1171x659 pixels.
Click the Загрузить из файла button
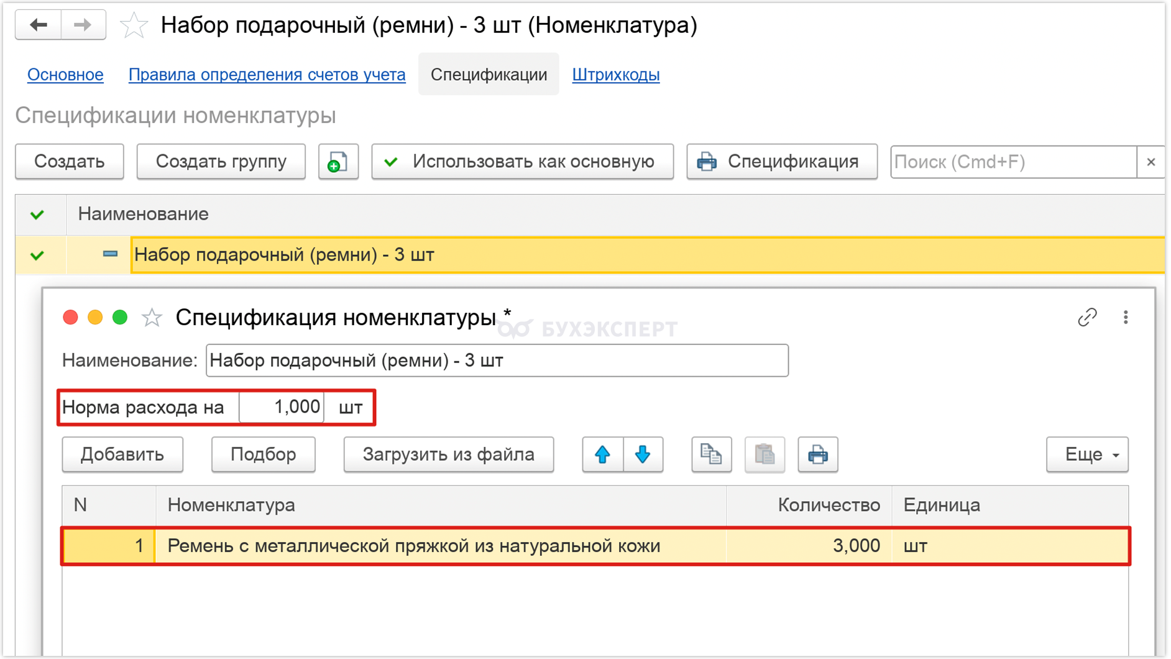pyautogui.click(x=449, y=454)
